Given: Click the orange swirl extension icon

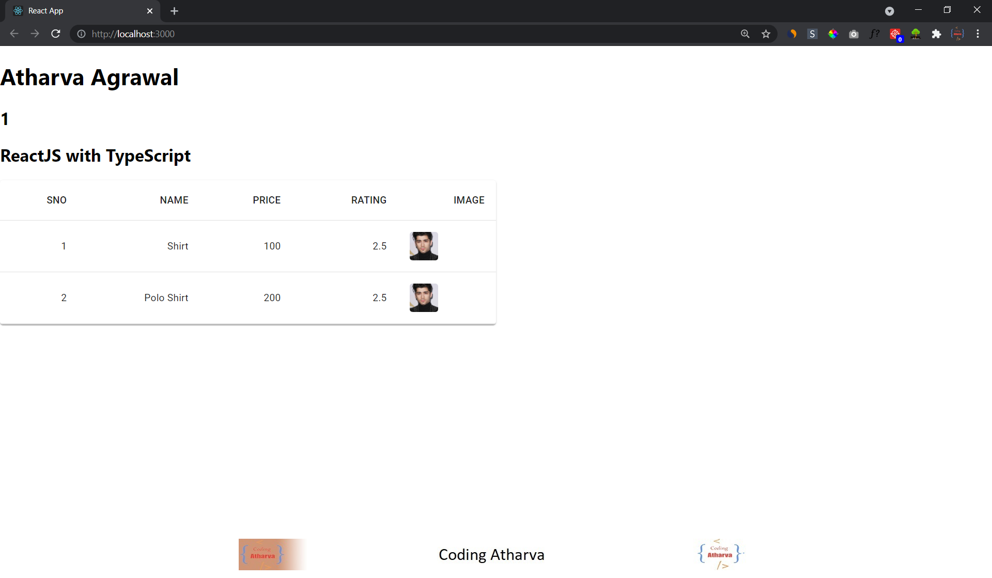Looking at the screenshot, I should click(x=792, y=34).
